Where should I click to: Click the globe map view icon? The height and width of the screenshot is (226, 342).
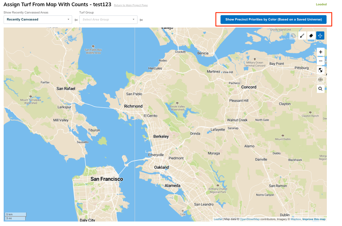click(x=321, y=70)
